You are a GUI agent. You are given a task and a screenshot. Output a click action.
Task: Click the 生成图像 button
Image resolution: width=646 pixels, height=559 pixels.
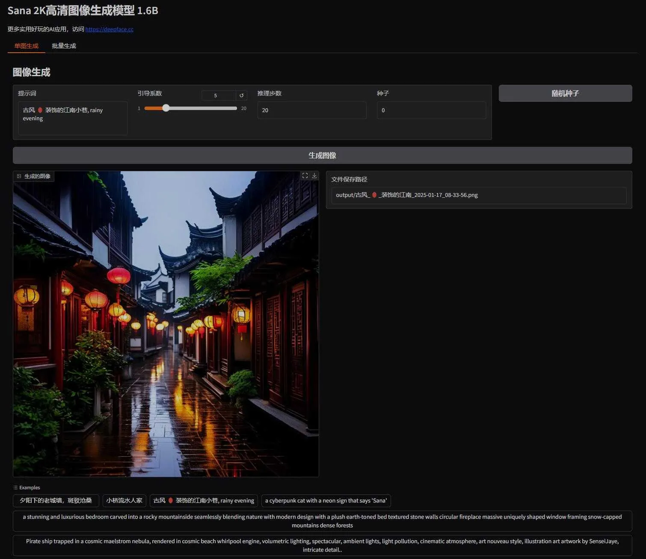[x=322, y=155]
